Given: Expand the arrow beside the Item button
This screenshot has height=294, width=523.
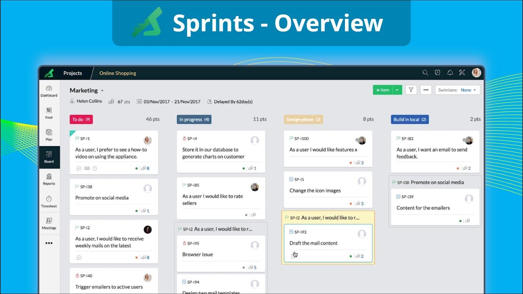Looking at the screenshot, I should tap(397, 90).
